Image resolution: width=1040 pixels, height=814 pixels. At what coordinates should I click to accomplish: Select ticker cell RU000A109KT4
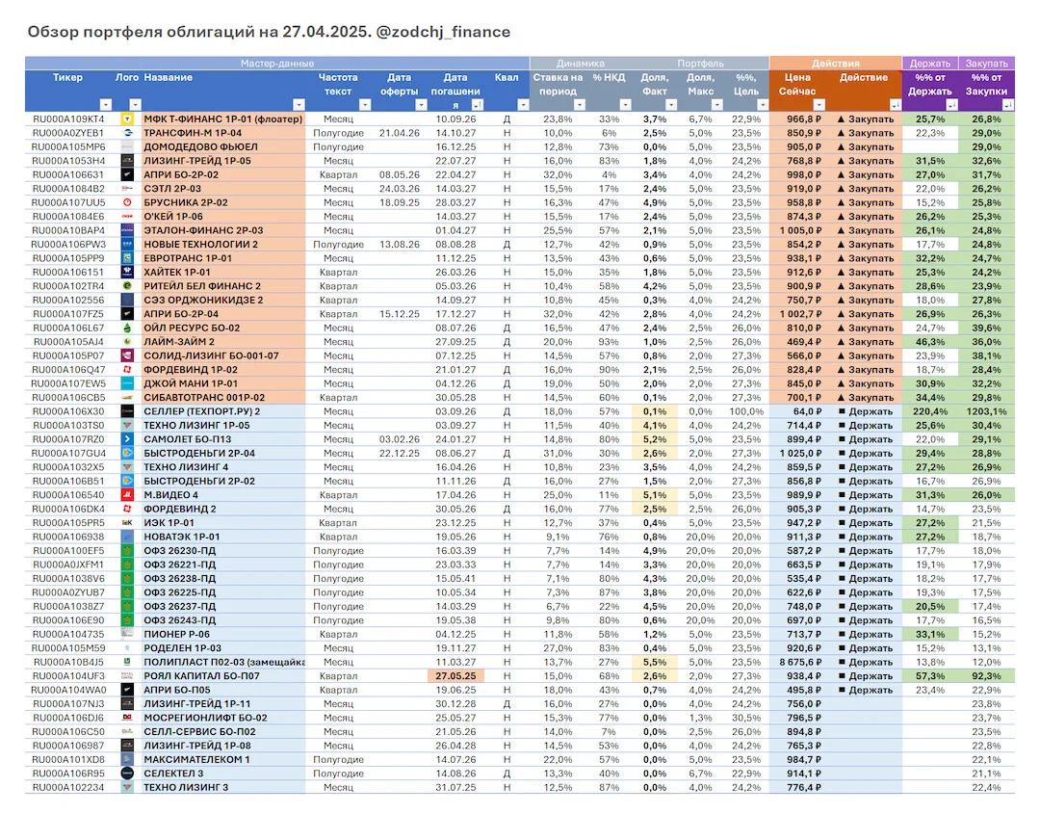click(x=68, y=119)
